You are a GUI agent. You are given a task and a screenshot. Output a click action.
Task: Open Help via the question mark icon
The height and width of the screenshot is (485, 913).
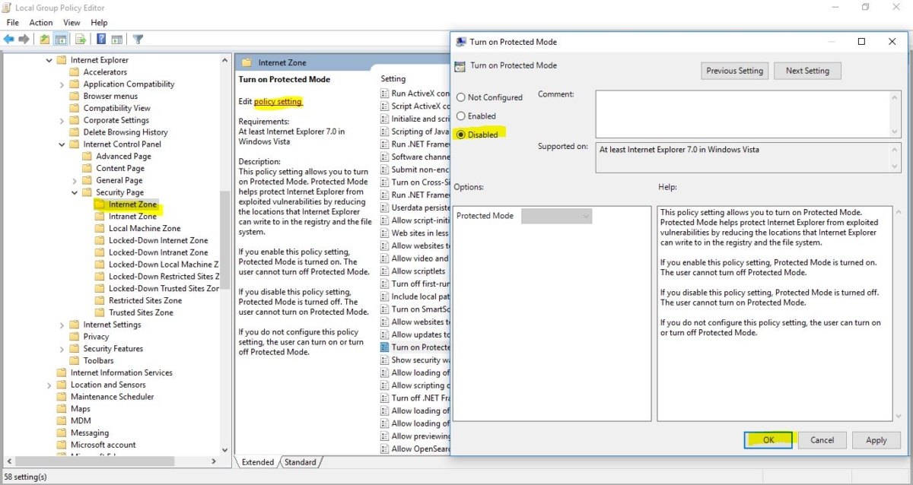coord(100,38)
